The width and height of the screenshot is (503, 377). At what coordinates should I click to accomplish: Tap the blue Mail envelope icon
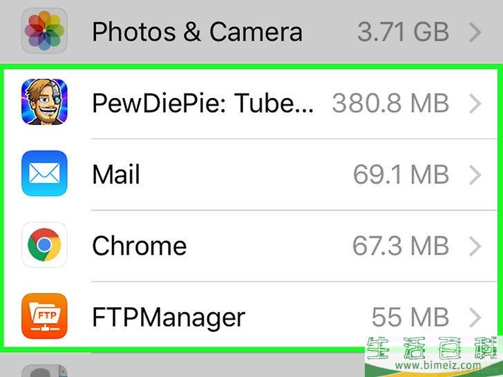click(x=44, y=173)
